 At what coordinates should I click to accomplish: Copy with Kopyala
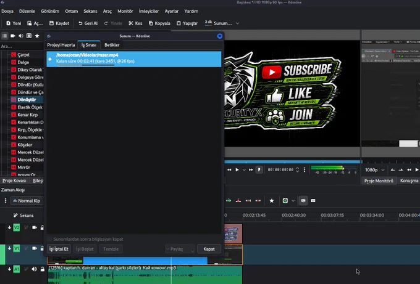tap(159, 23)
